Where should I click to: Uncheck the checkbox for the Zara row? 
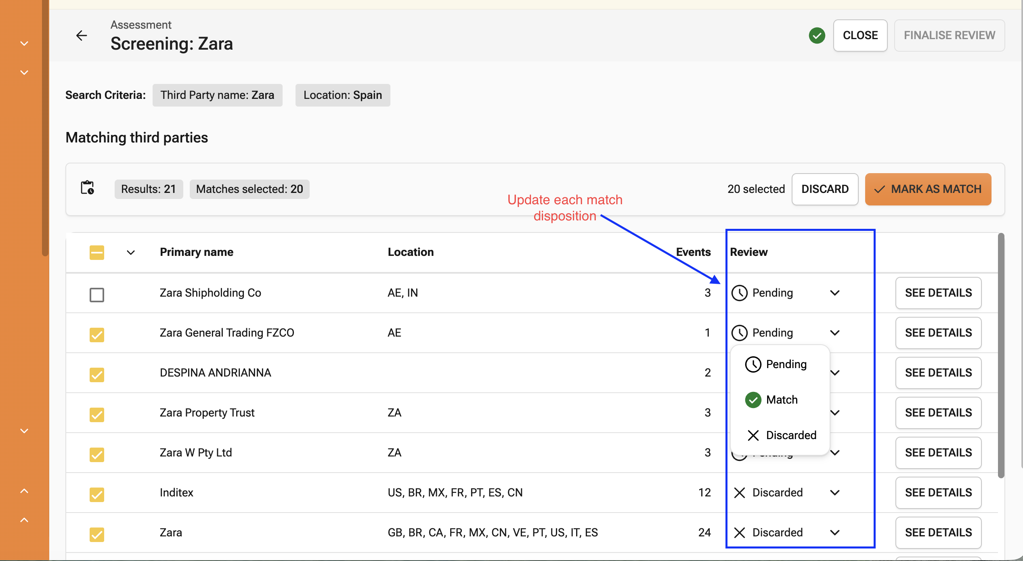pos(97,534)
